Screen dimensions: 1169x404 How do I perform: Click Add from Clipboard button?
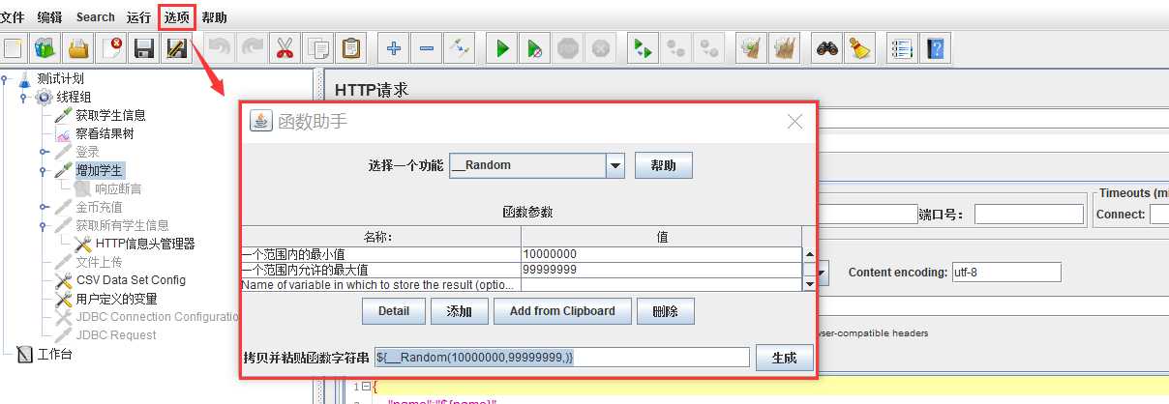[562, 311]
